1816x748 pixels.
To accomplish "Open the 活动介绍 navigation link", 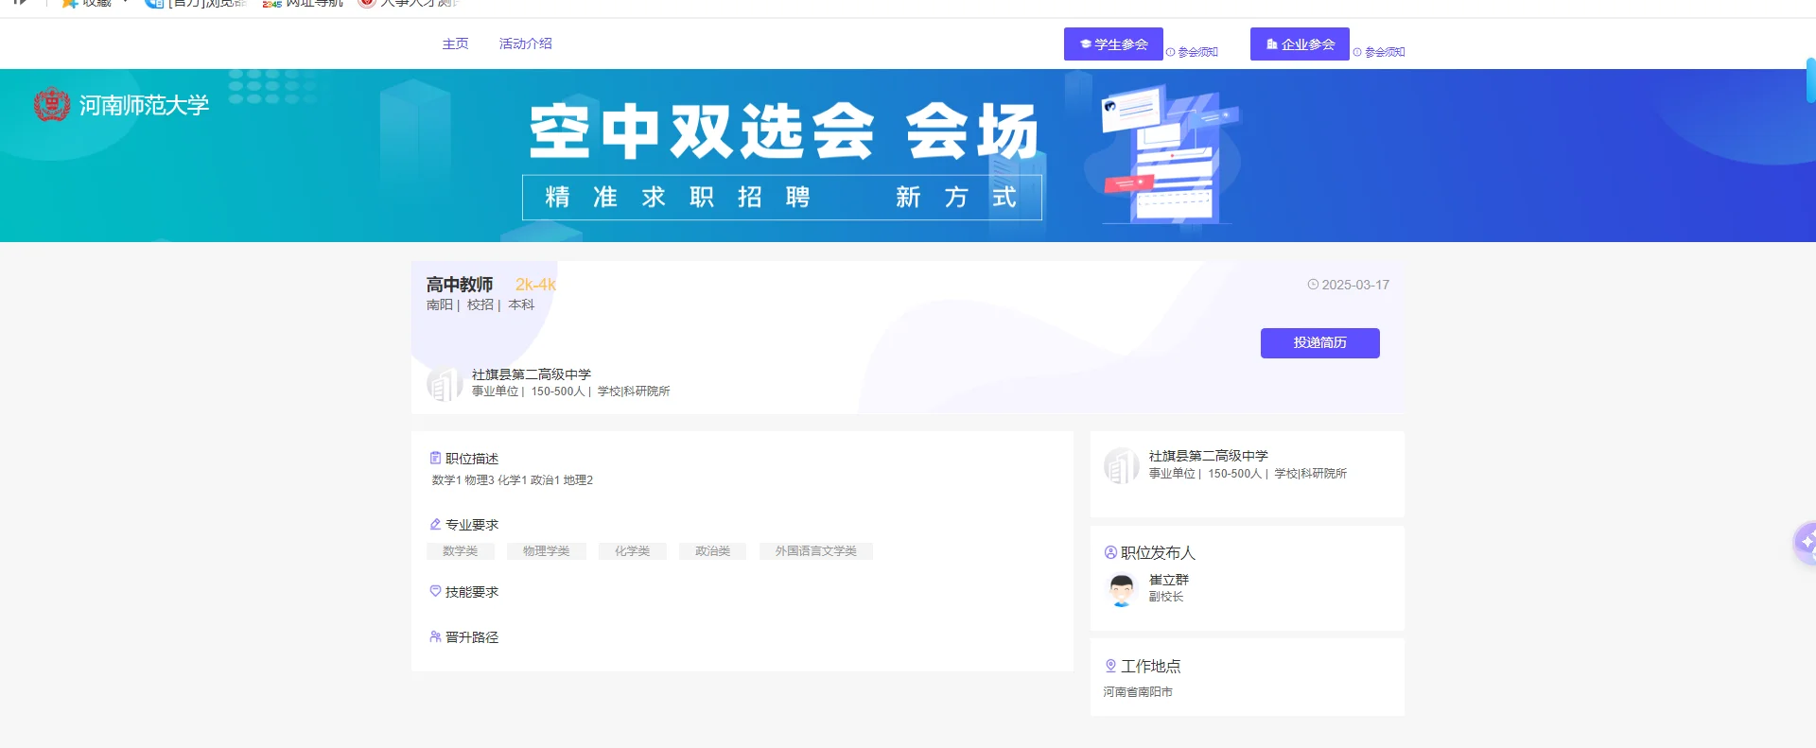I will point(525,43).
